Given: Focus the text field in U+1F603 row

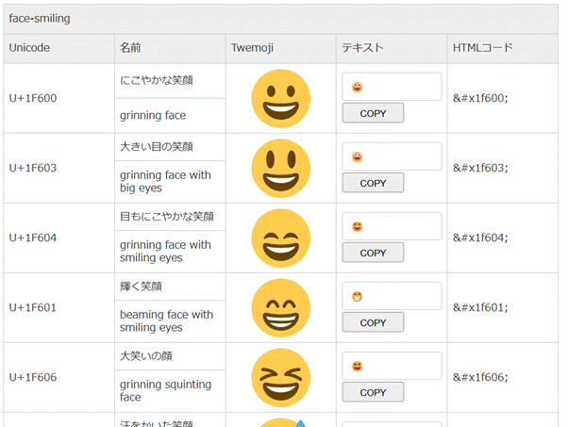Looking at the screenshot, I should click(392, 156).
